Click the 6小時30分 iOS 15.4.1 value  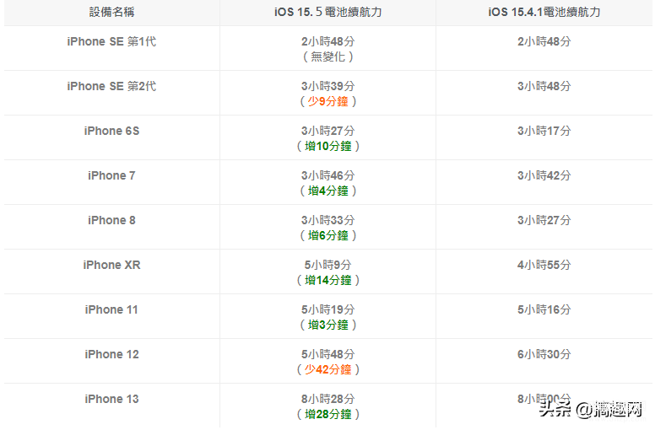click(544, 354)
